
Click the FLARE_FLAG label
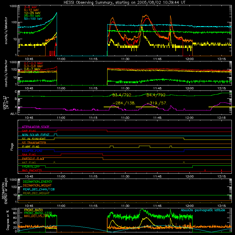point(31,147)
